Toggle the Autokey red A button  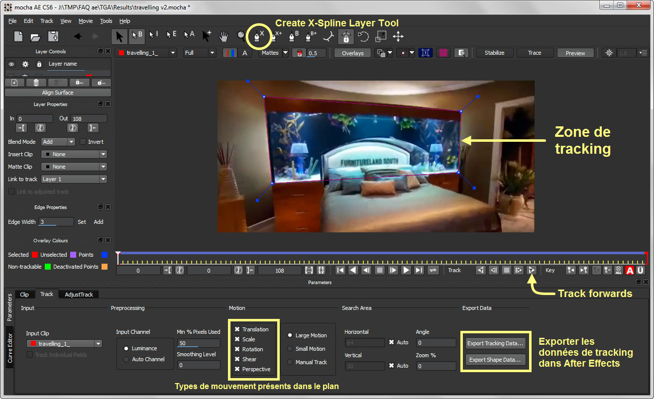[x=630, y=270]
